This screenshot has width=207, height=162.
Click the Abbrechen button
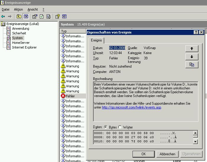coord(167,154)
